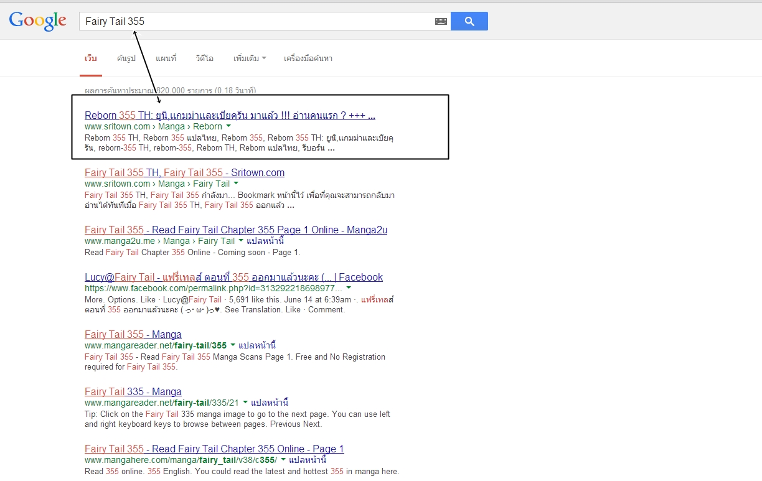This screenshot has width=762, height=481.
Task: Click the result count text below the tabs
Action: pyautogui.click(x=171, y=91)
